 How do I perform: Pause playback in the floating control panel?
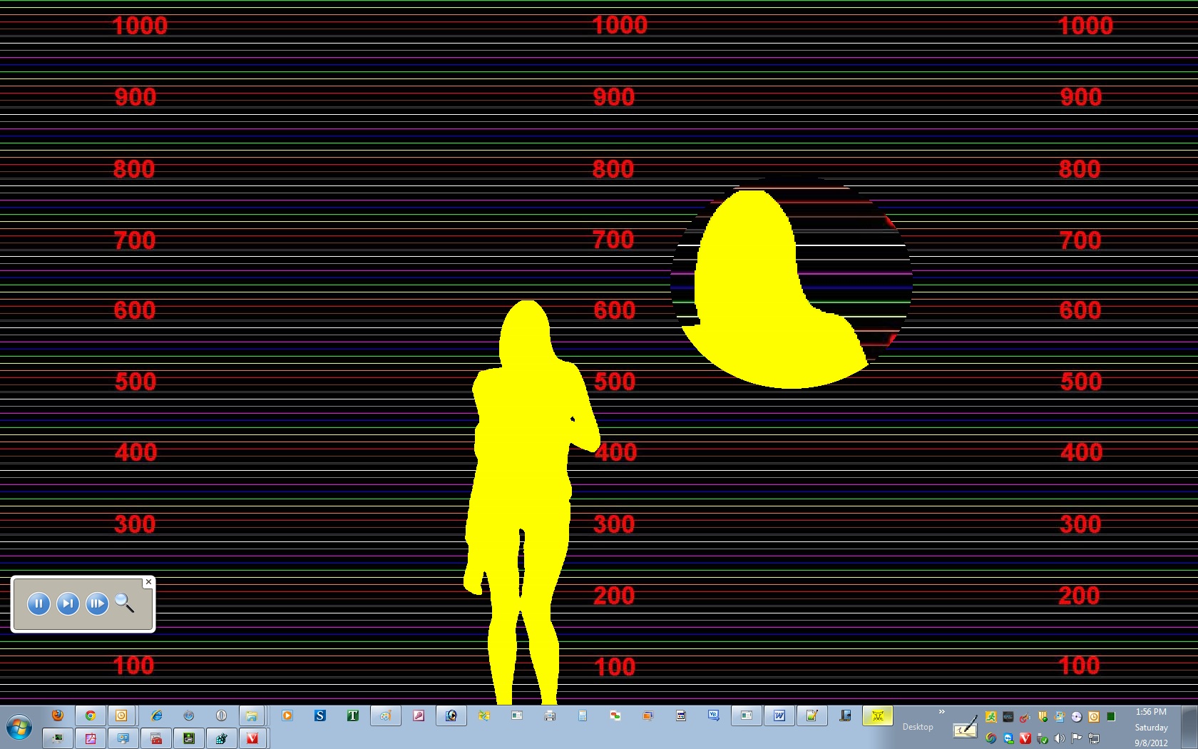pyautogui.click(x=39, y=604)
